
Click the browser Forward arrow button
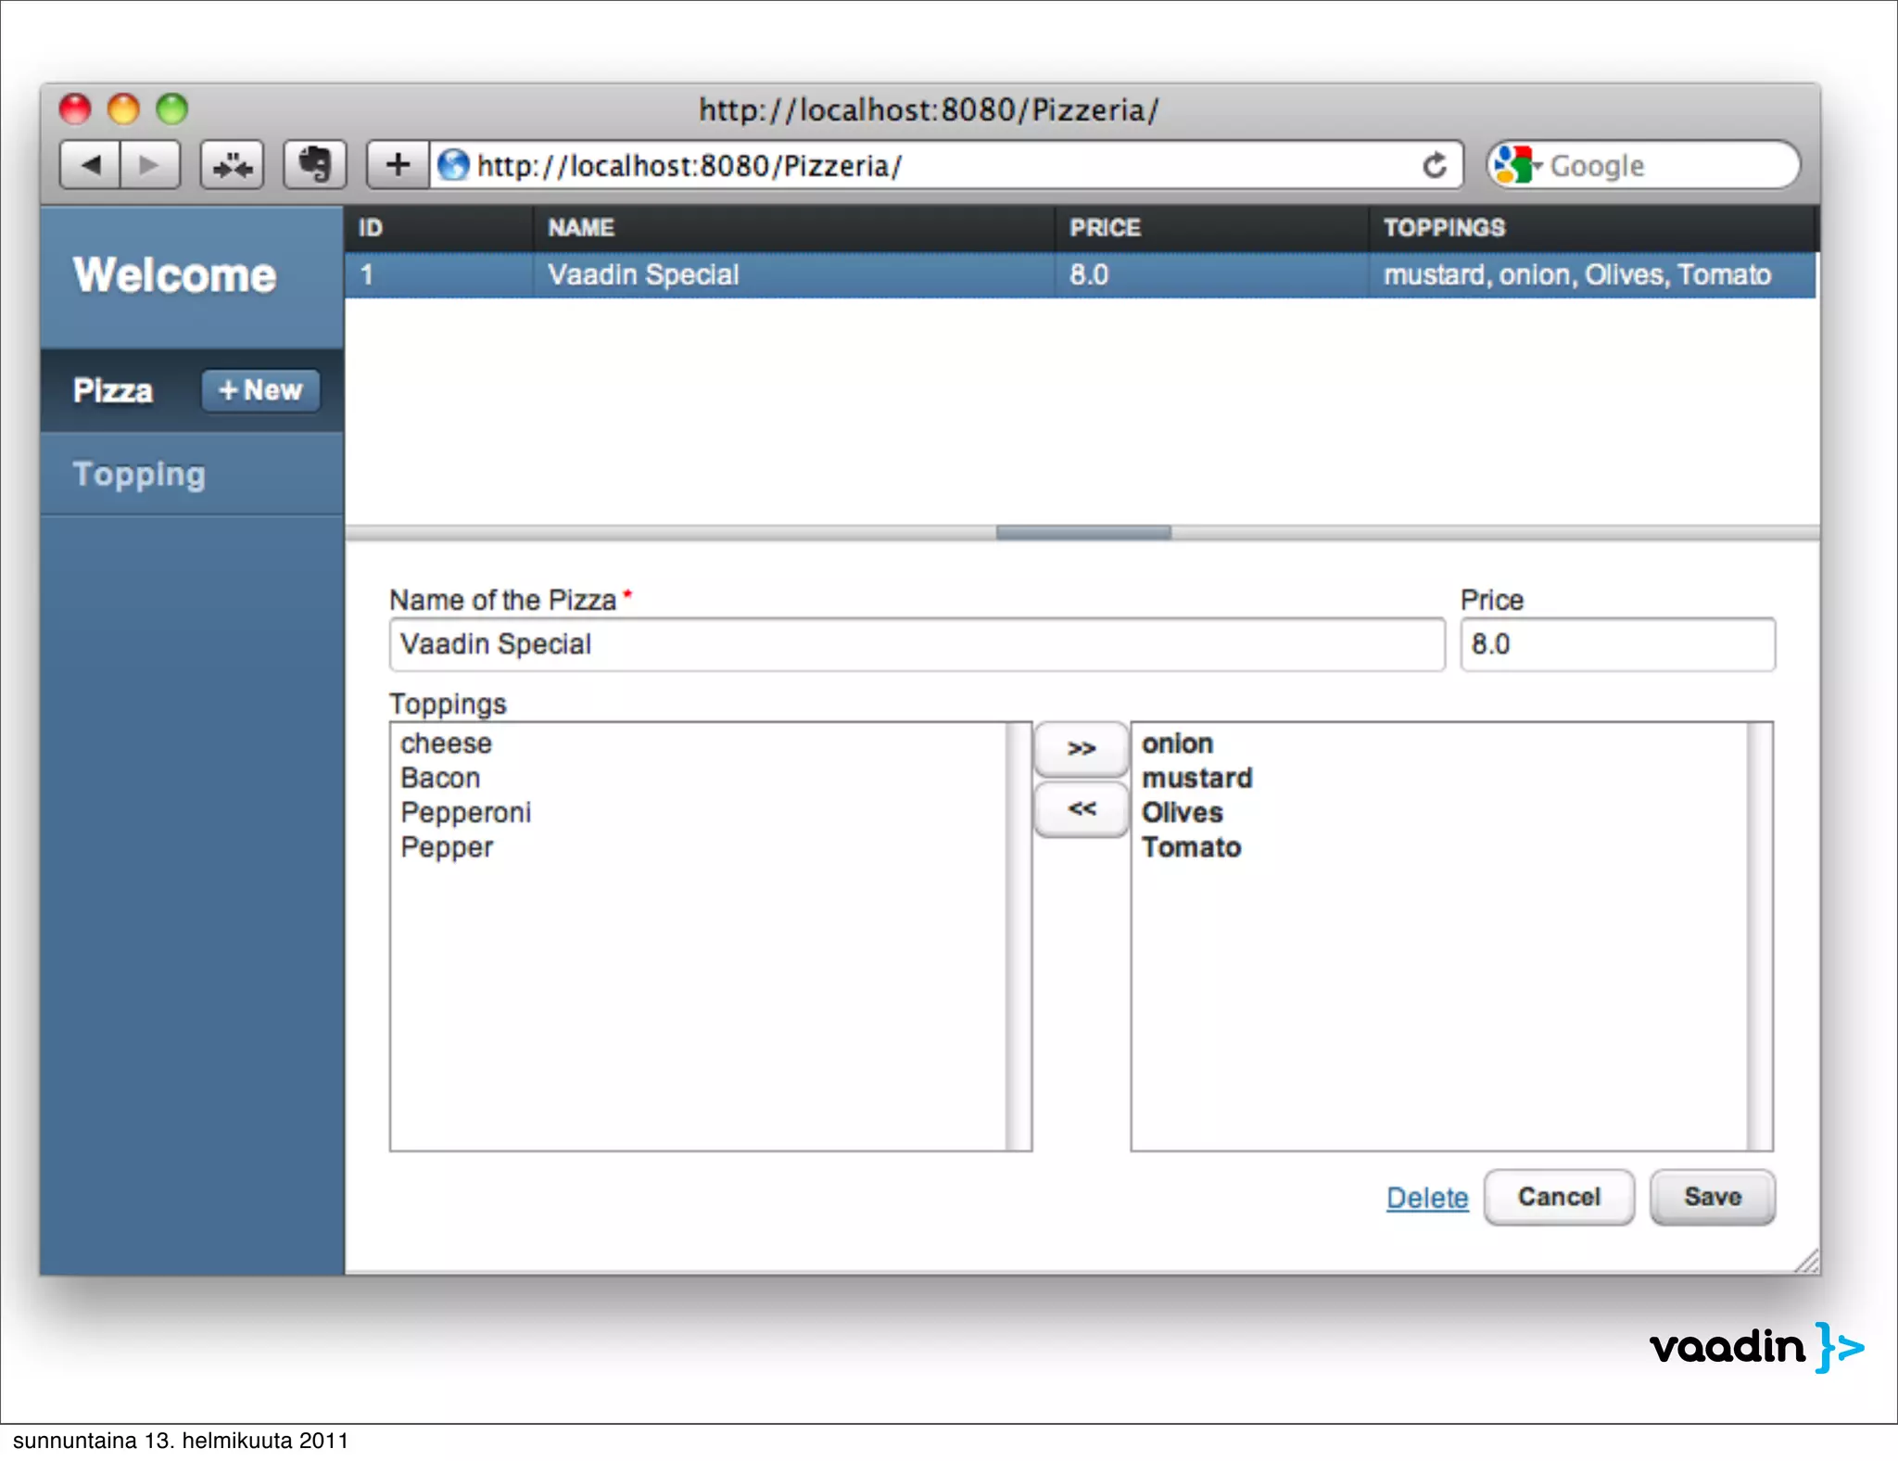coord(149,165)
